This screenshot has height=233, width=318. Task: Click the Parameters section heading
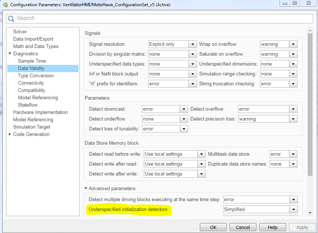97,98
